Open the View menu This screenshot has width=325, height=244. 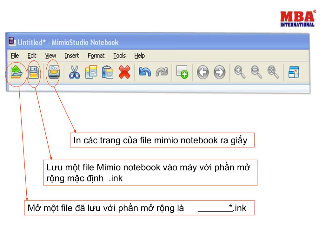click(x=50, y=56)
